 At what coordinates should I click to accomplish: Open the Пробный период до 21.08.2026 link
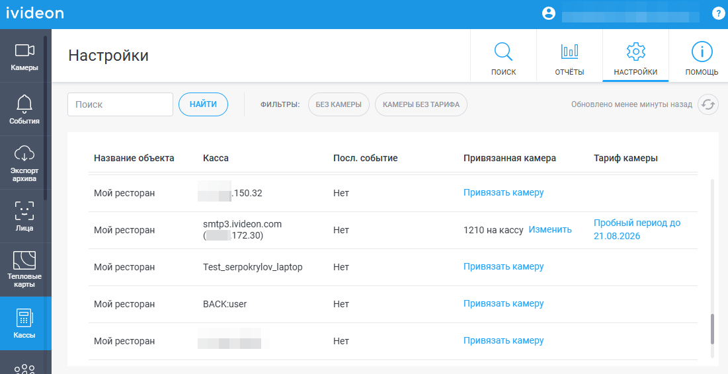[637, 229]
